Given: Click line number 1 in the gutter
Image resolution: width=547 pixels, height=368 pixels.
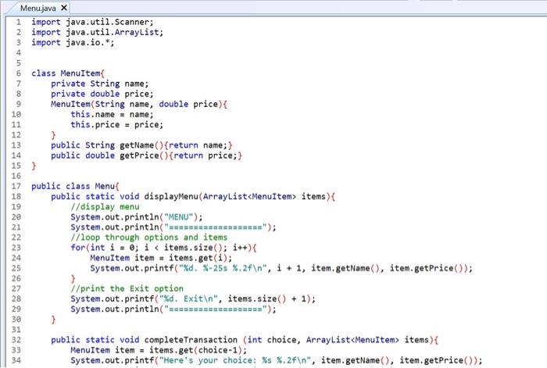Looking at the screenshot, I should pyautogui.click(x=19, y=22).
